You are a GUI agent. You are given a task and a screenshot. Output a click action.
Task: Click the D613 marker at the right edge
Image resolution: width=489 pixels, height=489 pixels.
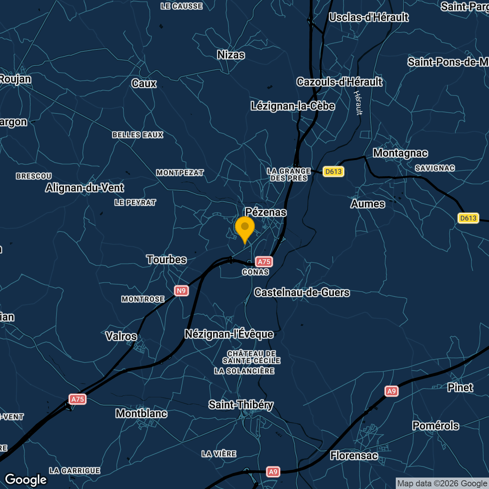[468, 218]
